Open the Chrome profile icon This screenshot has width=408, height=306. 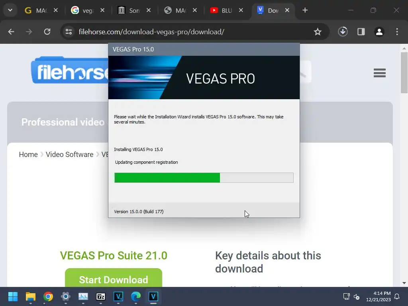(379, 32)
